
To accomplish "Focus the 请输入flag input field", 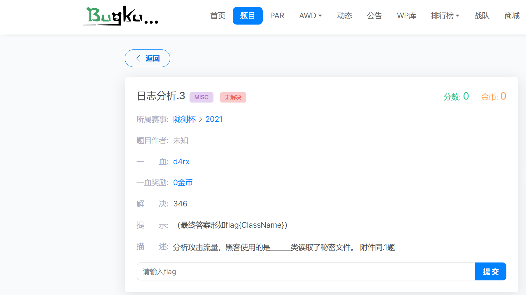I will 306,271.
